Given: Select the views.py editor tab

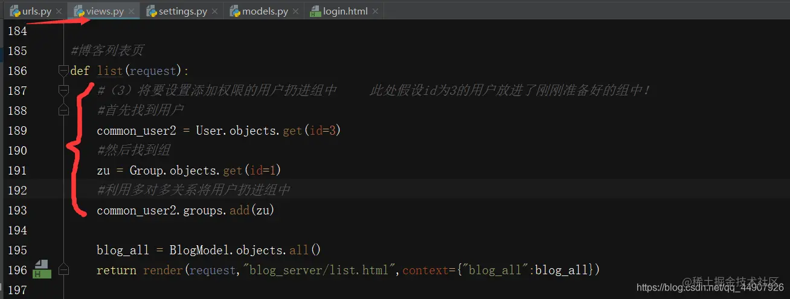Looking at the screenshot, I should (x=105, y=10).
